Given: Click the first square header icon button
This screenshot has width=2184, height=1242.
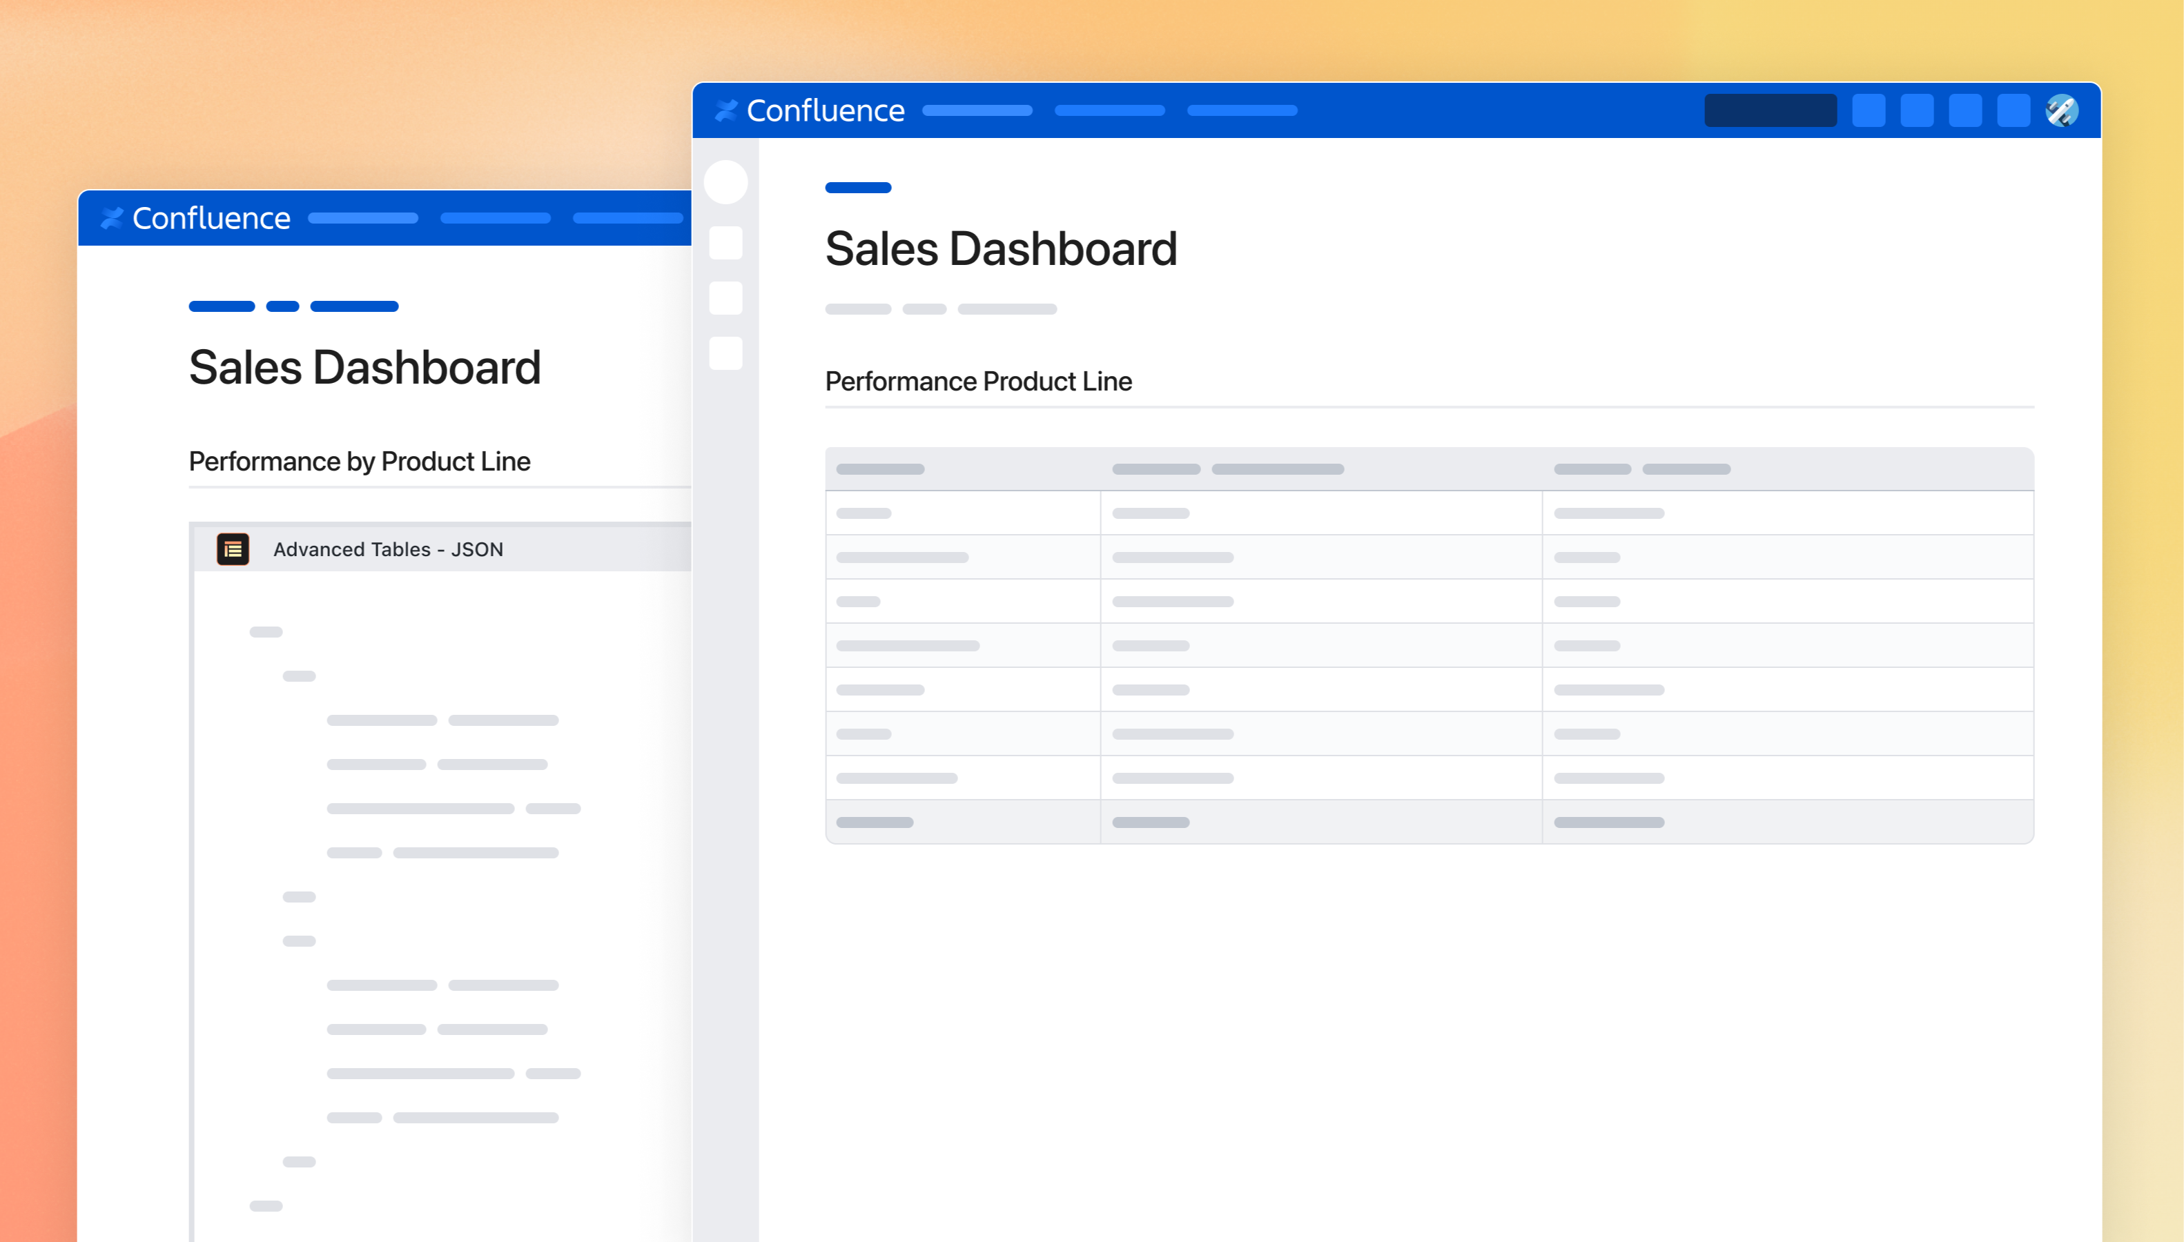Looking at the screenshot, I should tap(1869, 110).
